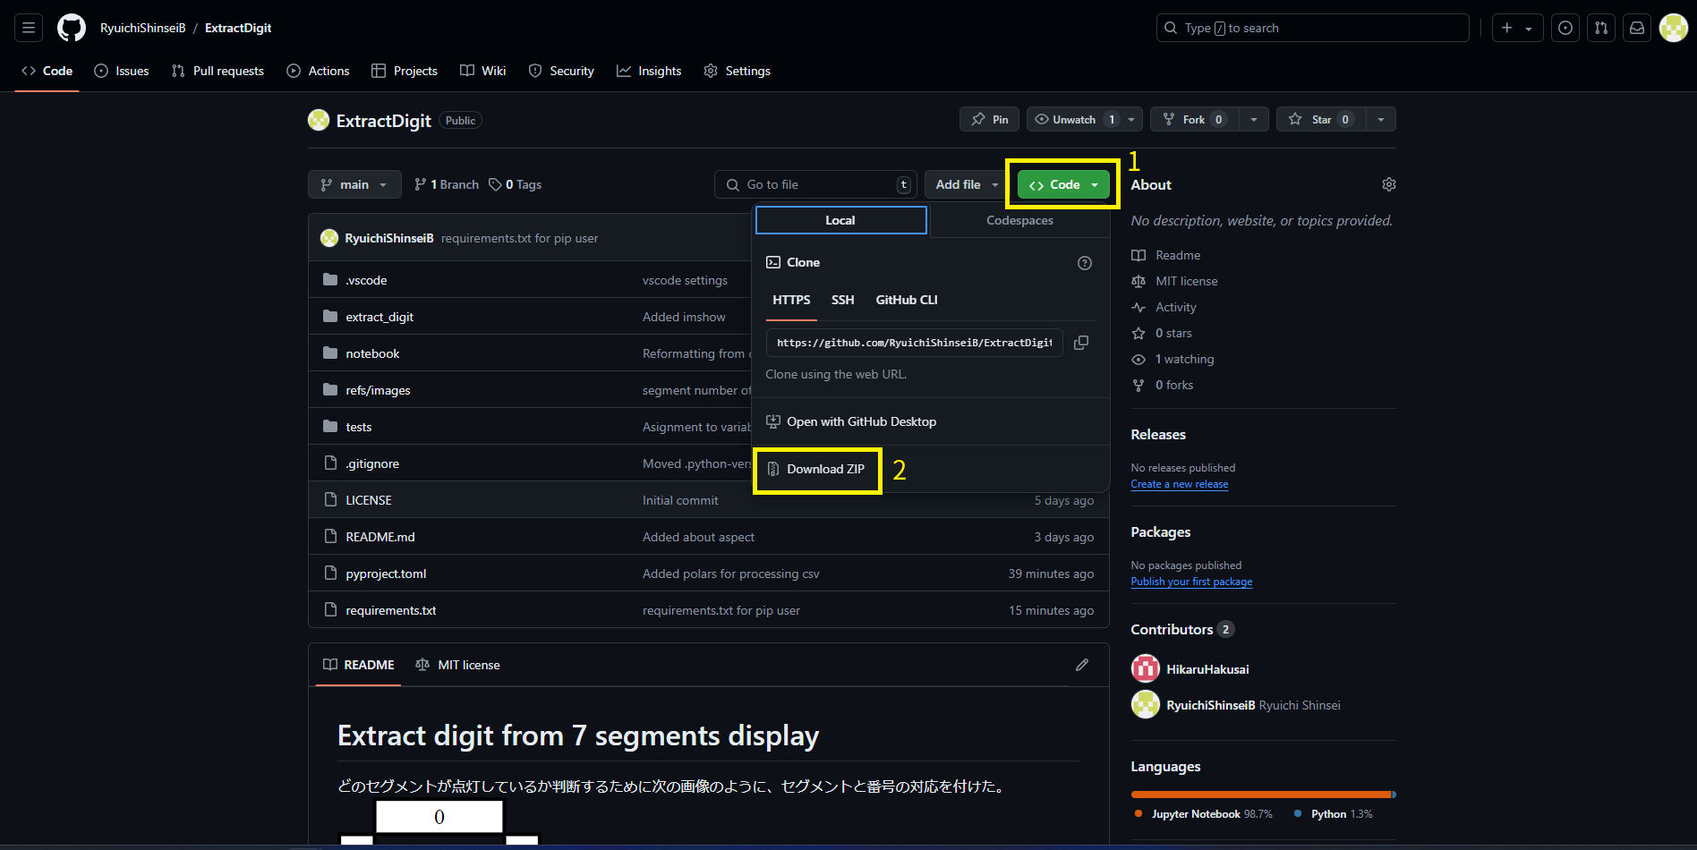Screen dimensions: 1697x850
Task: Focus the HTTPS clone URL field
Action: click(x=914, y=343)
